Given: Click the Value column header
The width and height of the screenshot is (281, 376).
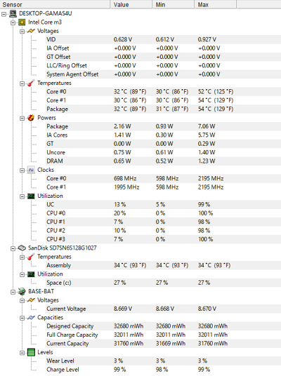Looking at the screenshot, I should pyautogui.click(x=131, y=4).
